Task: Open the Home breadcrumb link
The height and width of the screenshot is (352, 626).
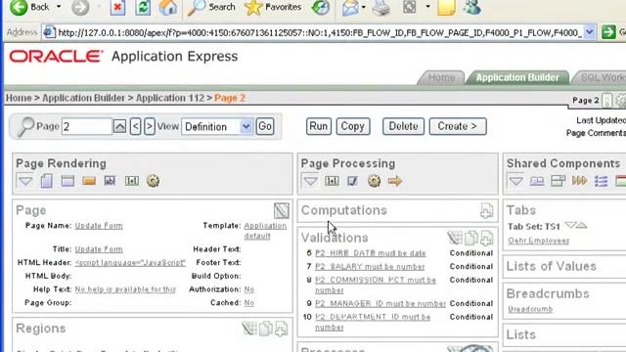Action: (19, 98)
